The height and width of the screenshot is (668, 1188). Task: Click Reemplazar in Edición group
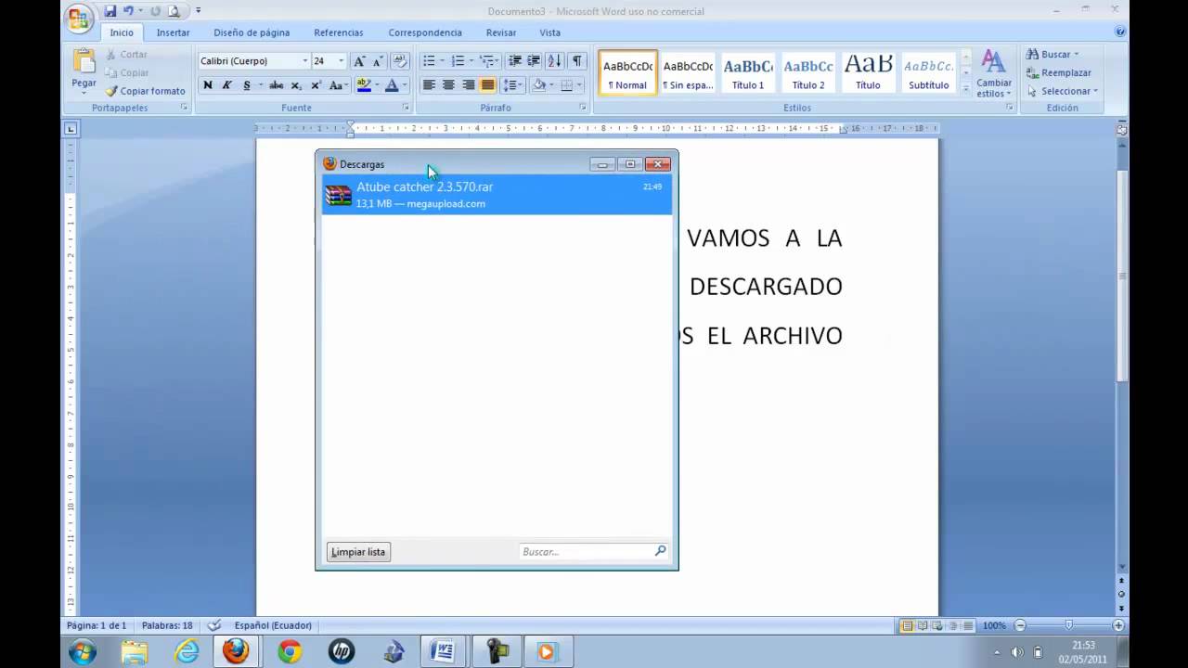coord(1059,72)
